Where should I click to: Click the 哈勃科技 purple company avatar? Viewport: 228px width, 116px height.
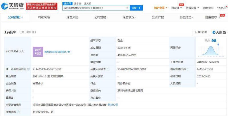[38, 52]
